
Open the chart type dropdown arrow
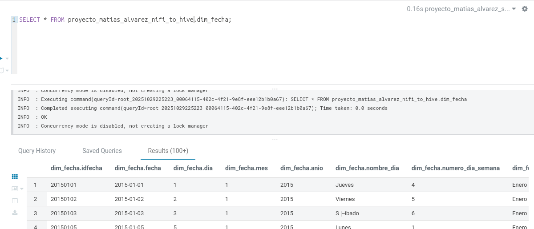[x=21, y=189]
